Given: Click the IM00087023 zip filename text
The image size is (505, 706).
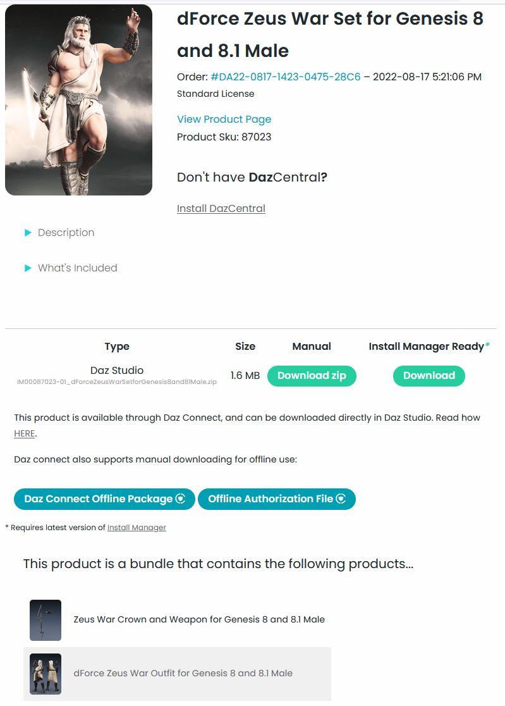Looking at the screenshot, I should coord(117,382).
